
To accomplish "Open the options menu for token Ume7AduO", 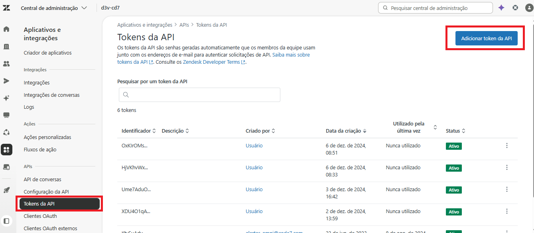I will [x=507, y=189].
